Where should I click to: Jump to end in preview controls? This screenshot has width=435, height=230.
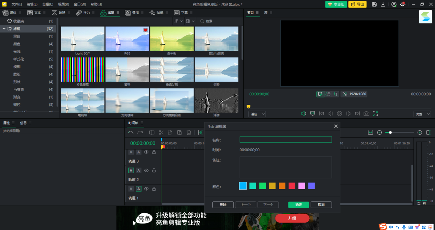pos(357,114)
